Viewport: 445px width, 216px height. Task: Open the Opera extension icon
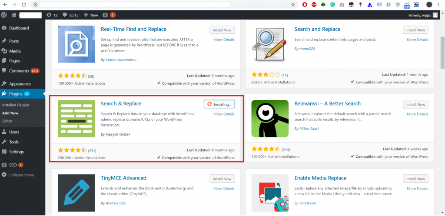[305, 4]
